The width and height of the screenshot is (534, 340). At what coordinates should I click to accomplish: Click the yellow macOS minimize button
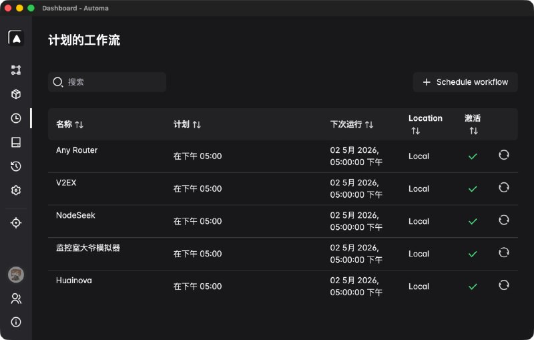coord(19,8)
